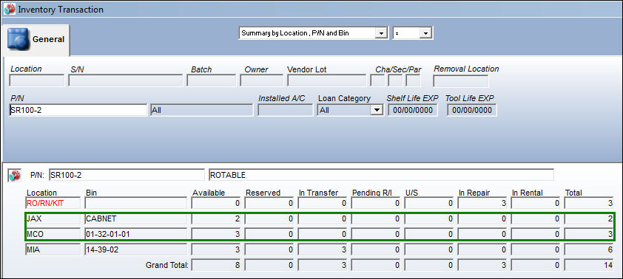Click the In Rental column header
The image size is (623, 279).
[x=528, y=193]
